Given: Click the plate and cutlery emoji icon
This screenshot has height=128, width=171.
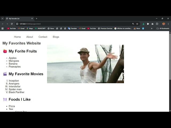Looking at the screenshot, I should point(5,99).
